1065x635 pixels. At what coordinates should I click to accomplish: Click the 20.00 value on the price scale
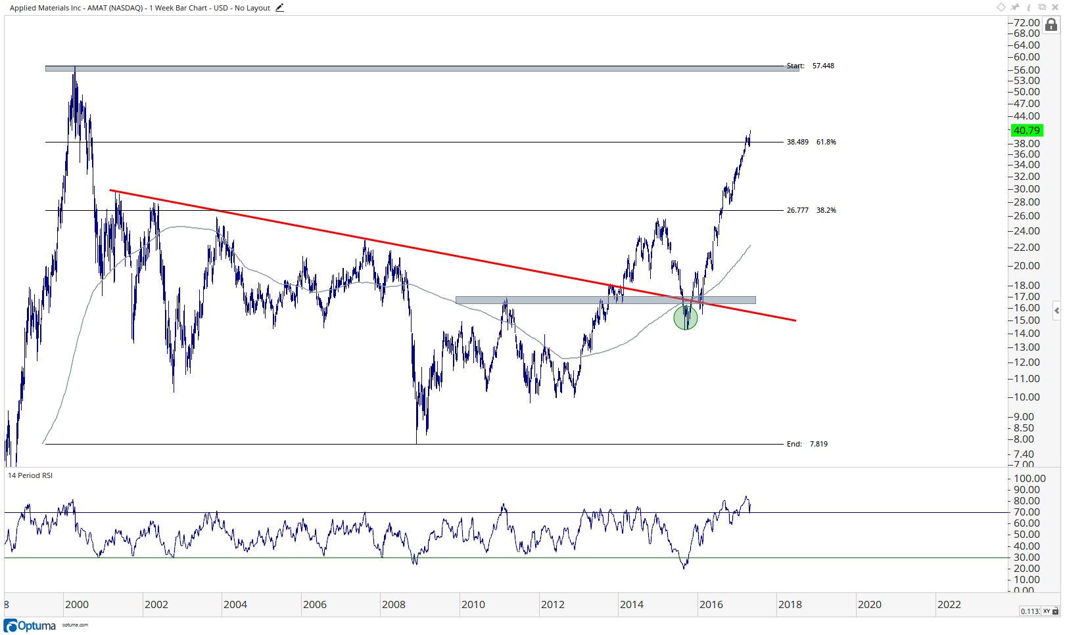click(x=1027, y=266)
